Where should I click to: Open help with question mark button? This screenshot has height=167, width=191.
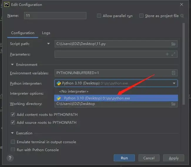pos(10,158)
